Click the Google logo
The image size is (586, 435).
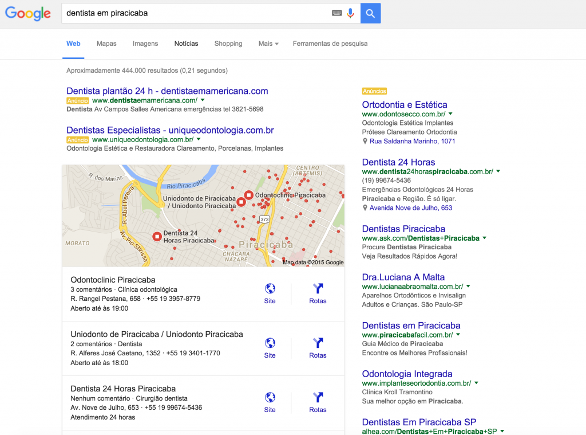pyautogui.click(x=27, y=14)
